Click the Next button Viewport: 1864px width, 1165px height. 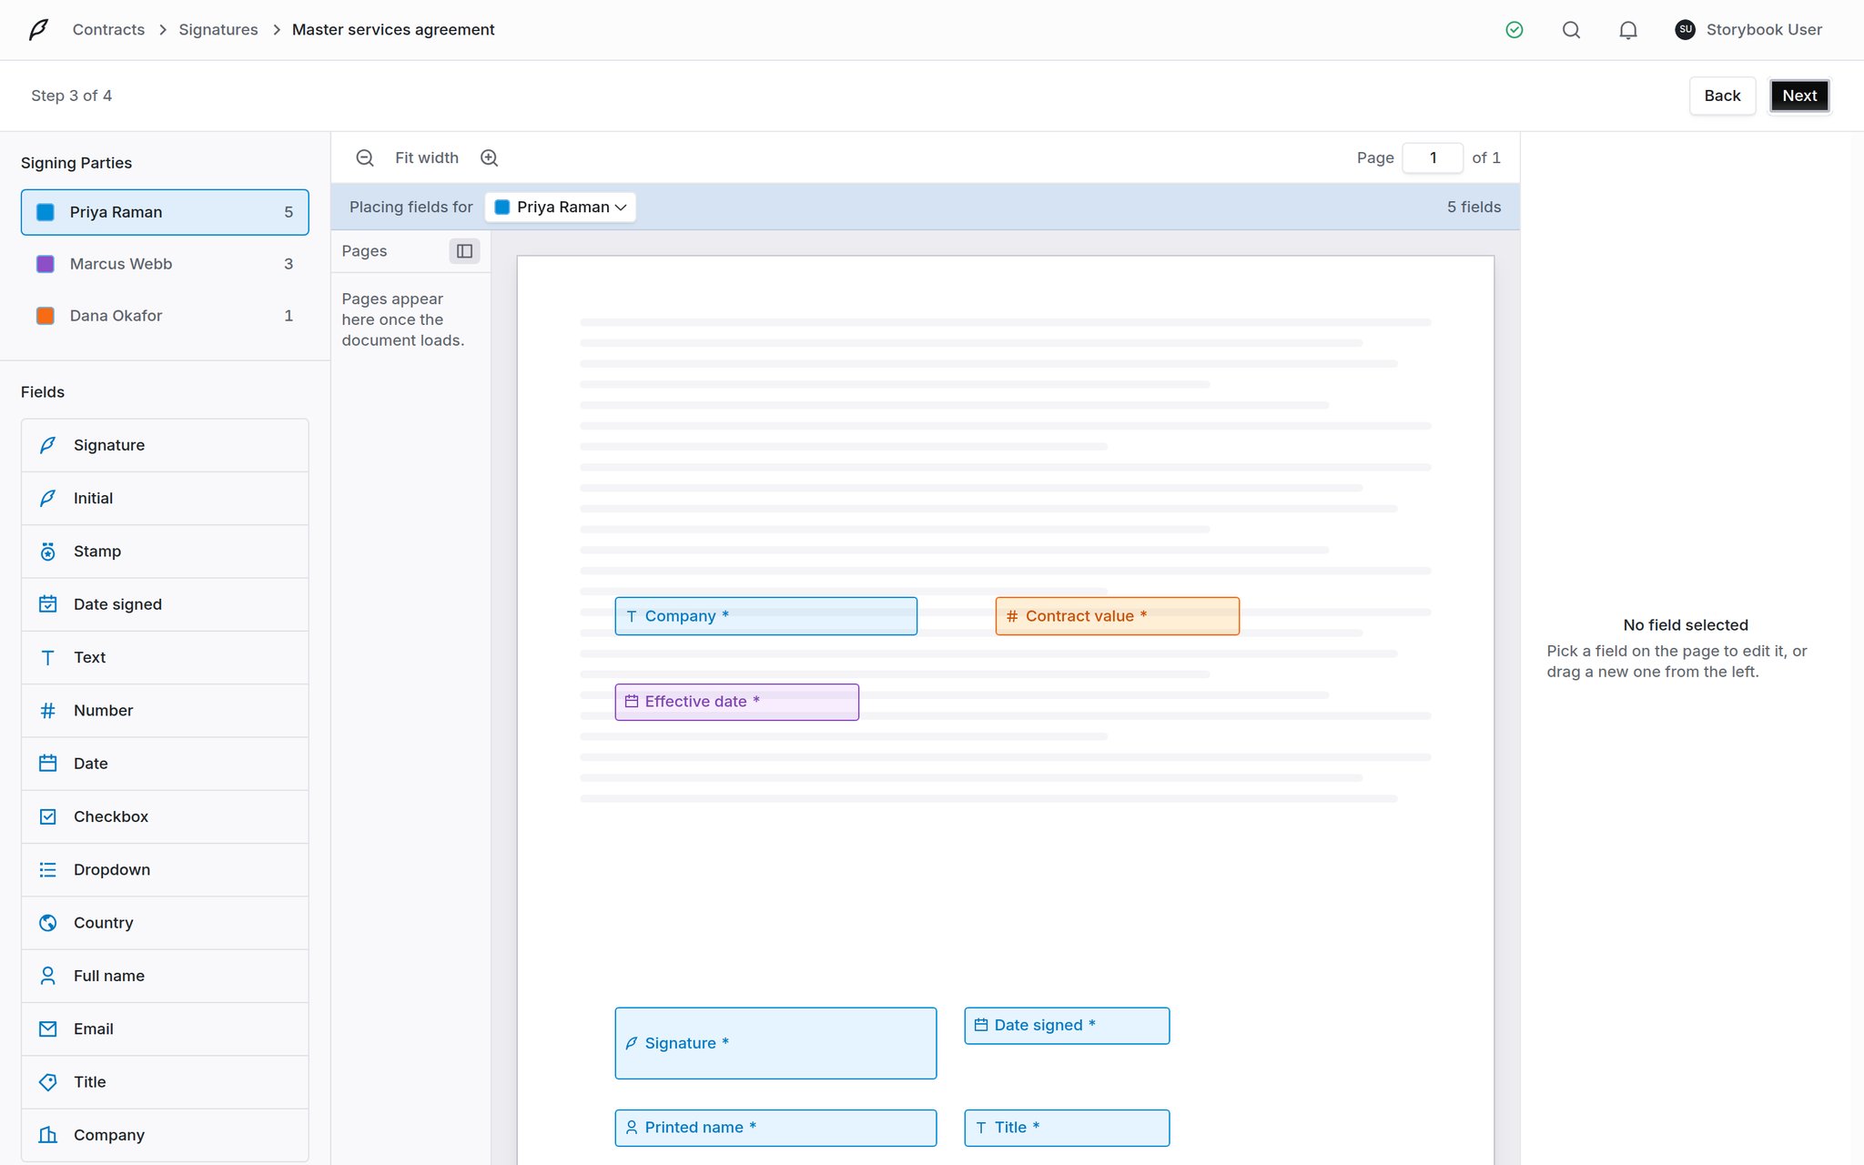coord(1799,96)
